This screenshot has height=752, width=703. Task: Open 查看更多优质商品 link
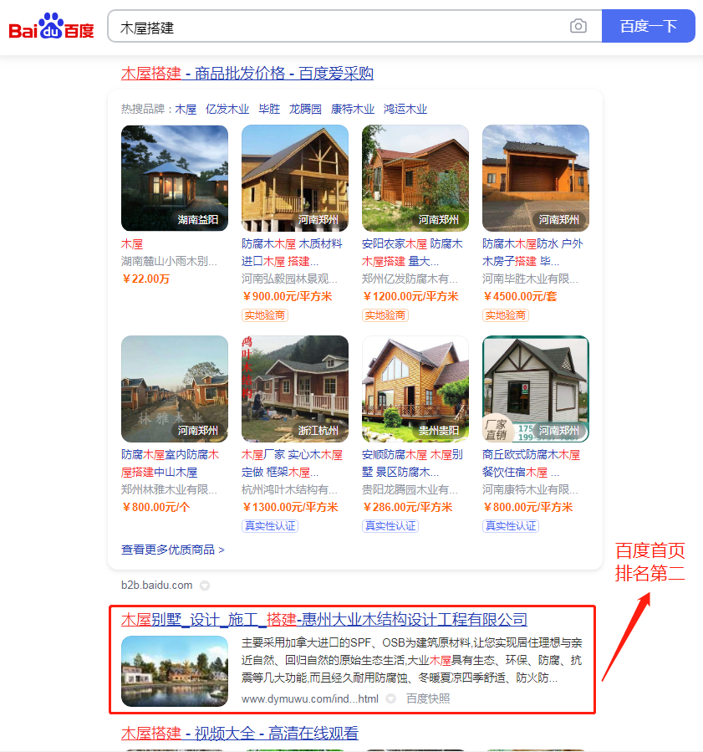click(172, 550)
